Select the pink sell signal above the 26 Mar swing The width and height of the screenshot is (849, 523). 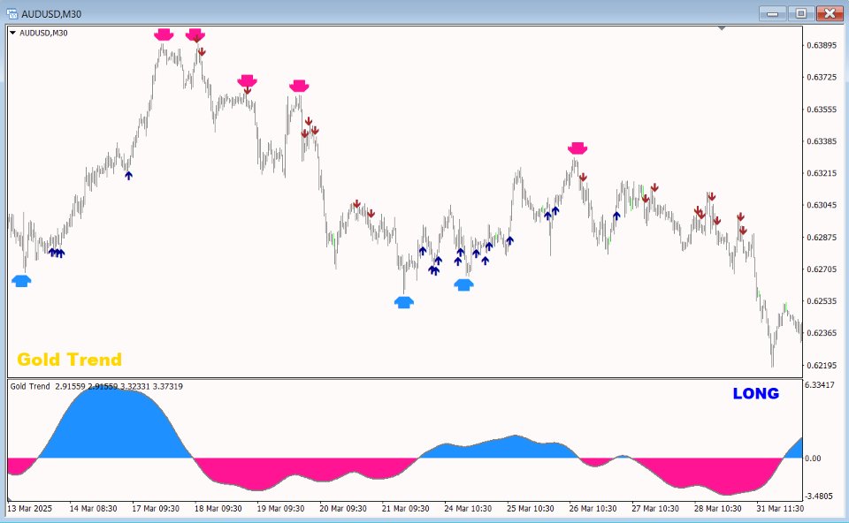coord(577,148)
